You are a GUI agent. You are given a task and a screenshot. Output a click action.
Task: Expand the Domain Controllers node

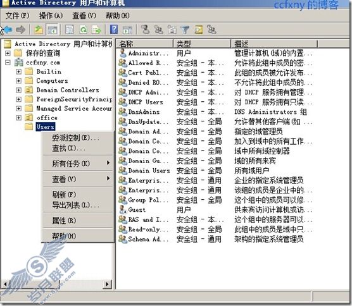coord(19,90)
